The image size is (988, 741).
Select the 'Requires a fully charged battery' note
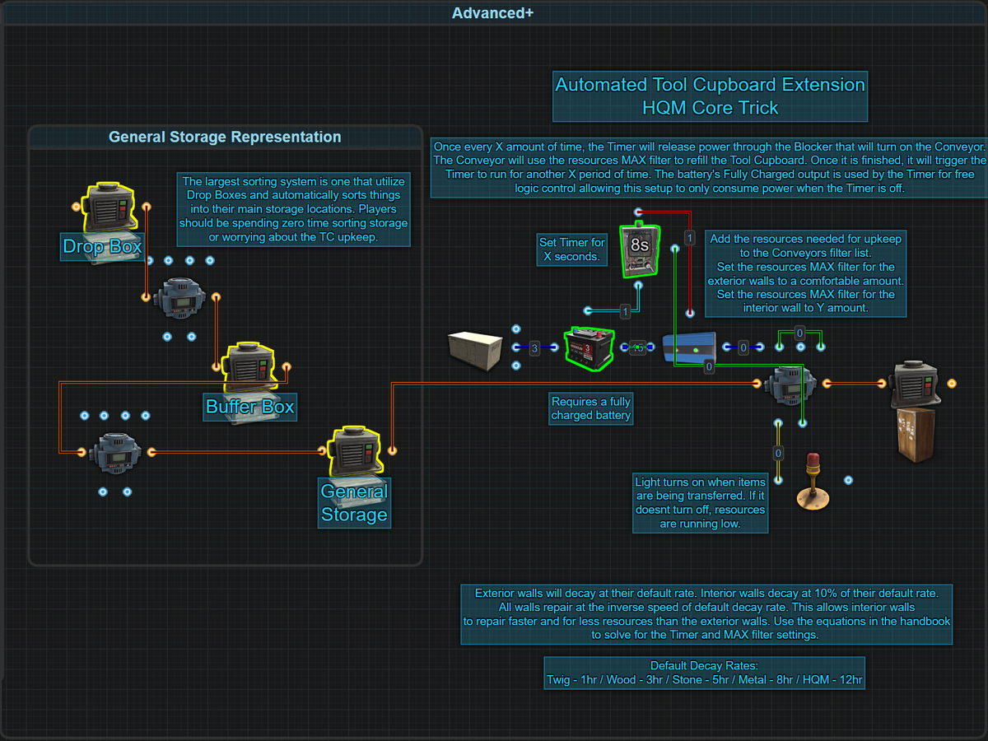pyautogui.click(x=592, y=408)
